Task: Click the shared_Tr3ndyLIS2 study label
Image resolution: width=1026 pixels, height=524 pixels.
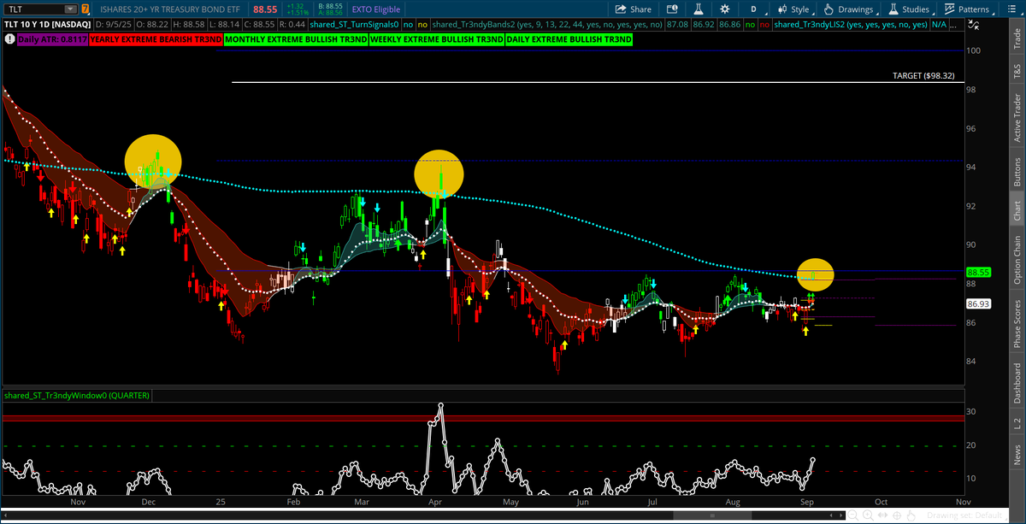Action: (x=850, y=25)
